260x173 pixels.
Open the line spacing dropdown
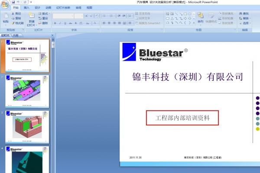130,16
